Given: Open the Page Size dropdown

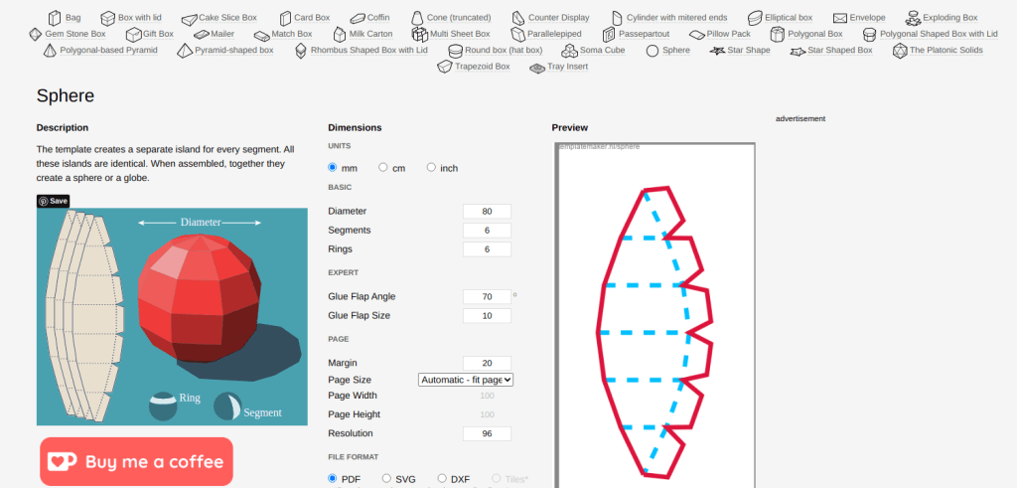Looking at the screenshot, I should (x=466, y=380).
